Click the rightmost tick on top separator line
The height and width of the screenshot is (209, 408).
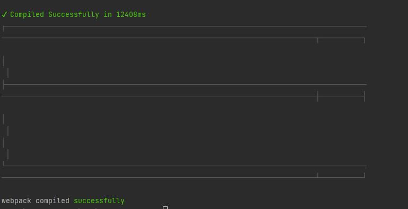click(x=364, y=41)
